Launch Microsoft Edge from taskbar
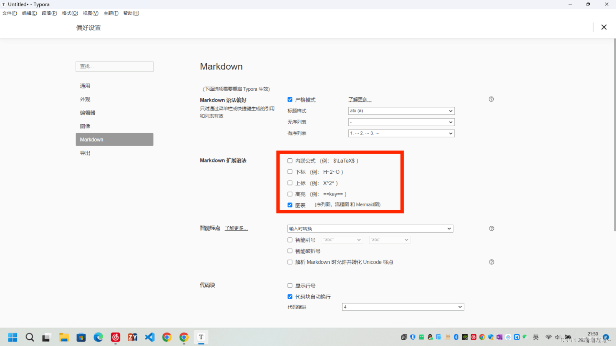The image size is (616, 346). coord(98,337)
